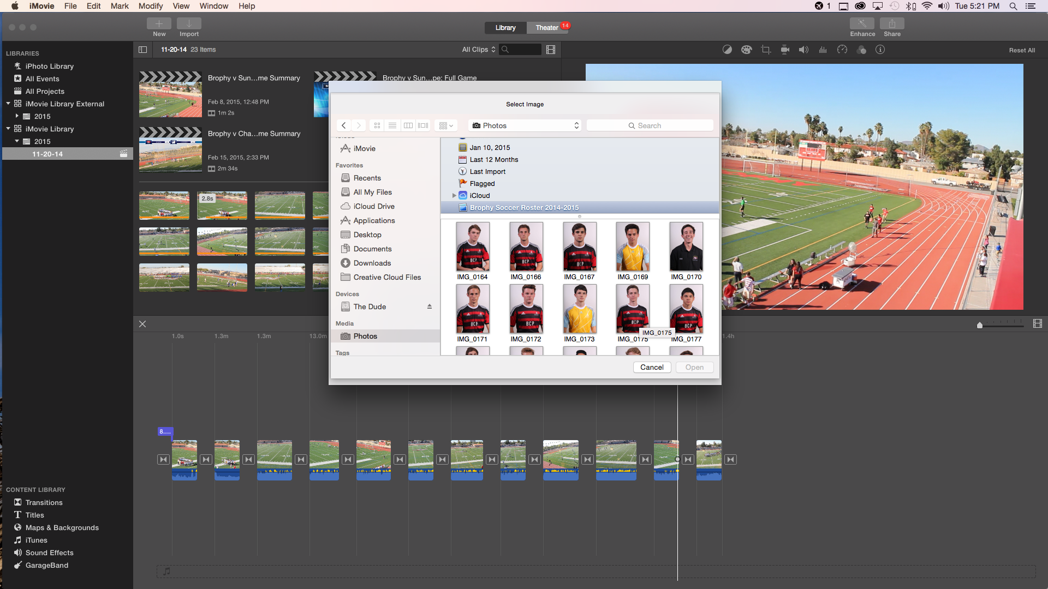Select the Color Correction palette icon
Image resolution: width=1048 pixels, height=589 pixels.
[x=746, y=49]
